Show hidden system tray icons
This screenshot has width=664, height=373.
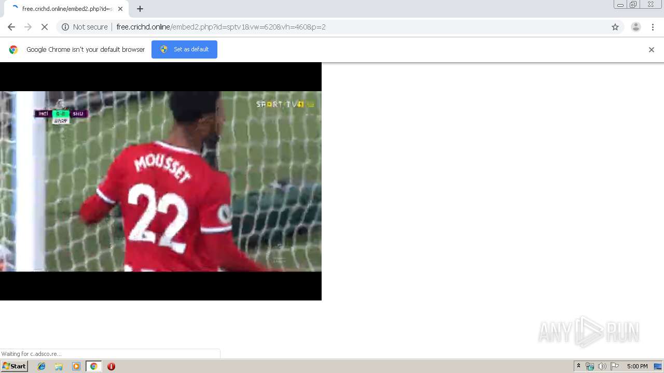point(578,366)
